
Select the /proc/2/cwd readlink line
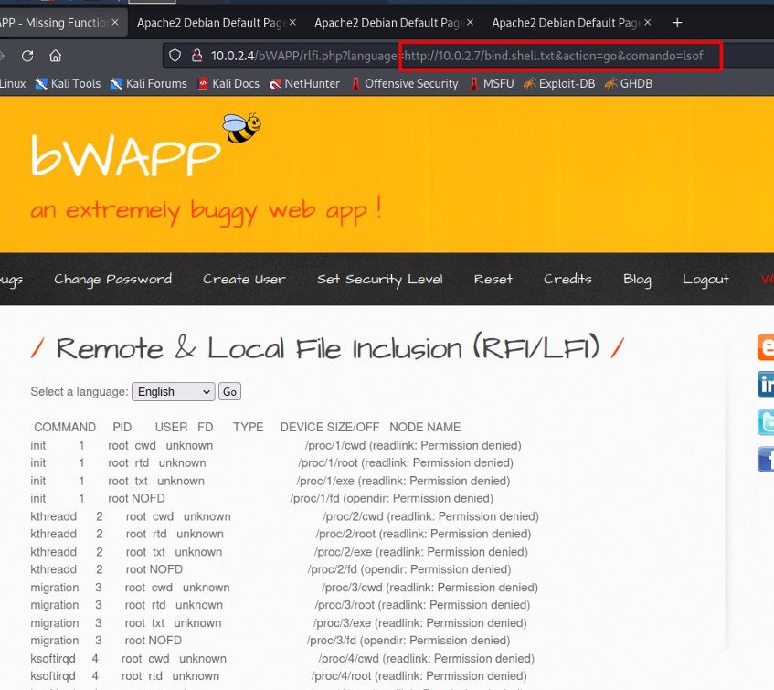(x=431, y=516)
